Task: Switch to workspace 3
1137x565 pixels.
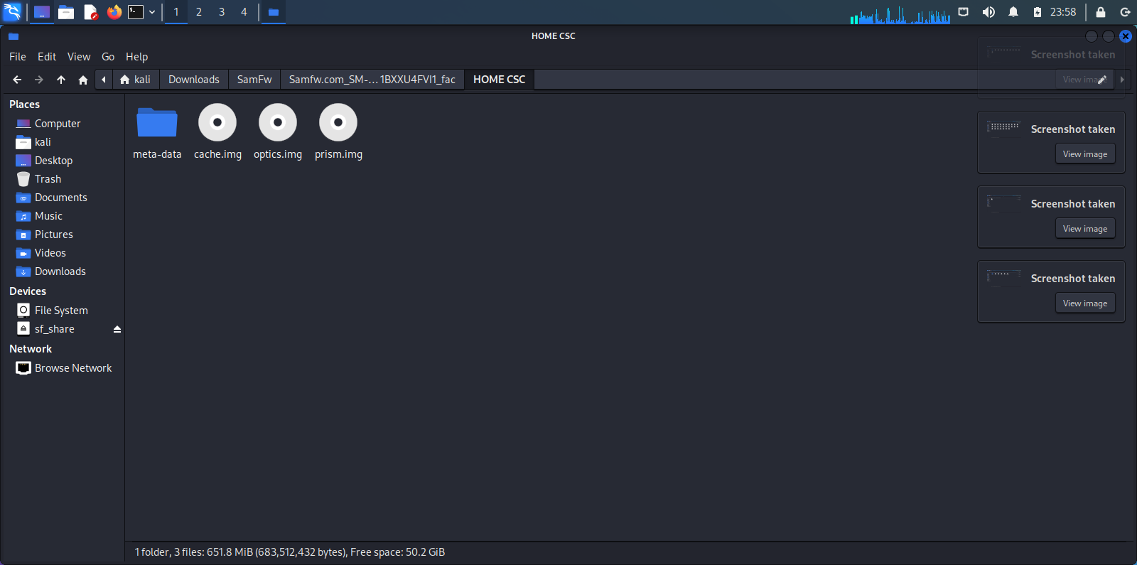Action: tap(222, 12)
